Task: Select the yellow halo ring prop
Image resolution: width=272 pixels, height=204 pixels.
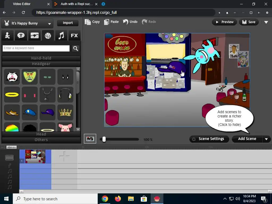Action: 12,95
